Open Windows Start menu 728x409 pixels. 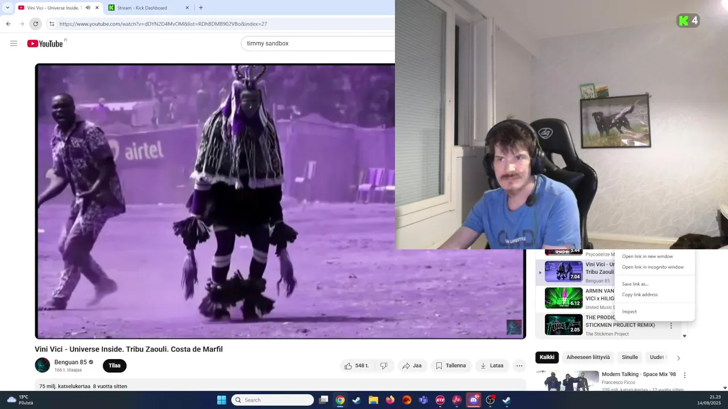[221, 400]
